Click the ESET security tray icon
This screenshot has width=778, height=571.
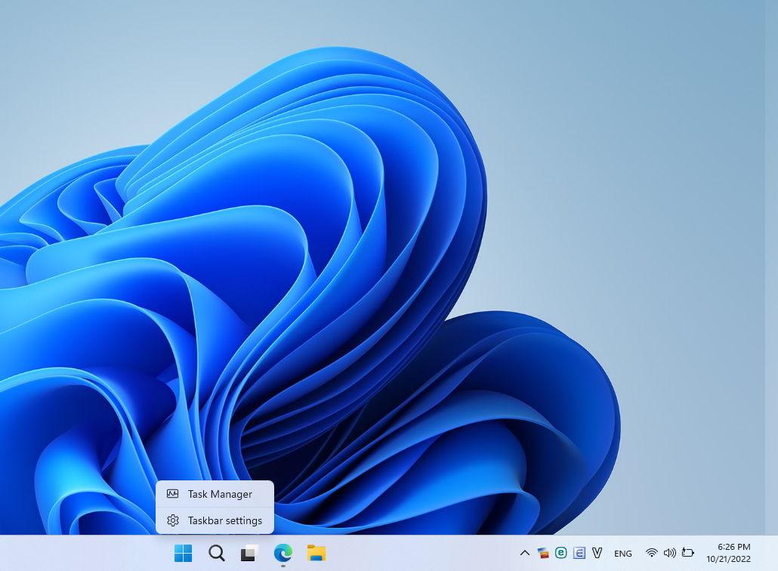tap(560, 553)
